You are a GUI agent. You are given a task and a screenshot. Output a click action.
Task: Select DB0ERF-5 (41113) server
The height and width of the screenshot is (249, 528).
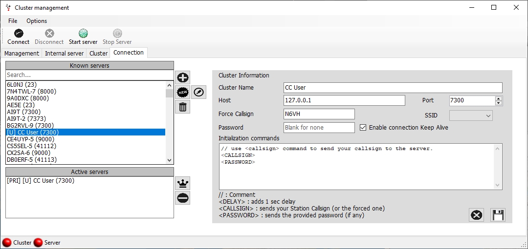pos(86,159)
